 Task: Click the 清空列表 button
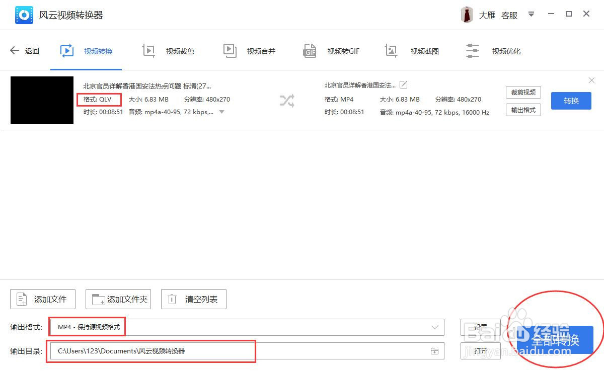(x=194, y=299)
